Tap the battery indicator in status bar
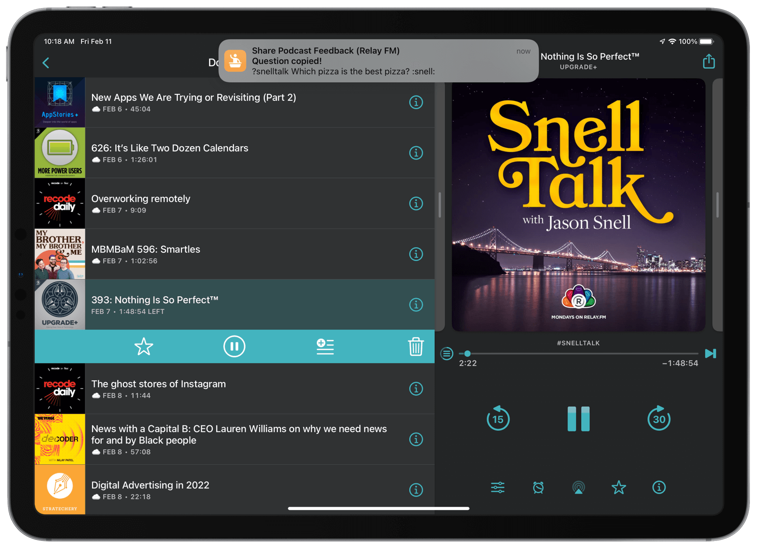758x549 pixels. point(706,41)
